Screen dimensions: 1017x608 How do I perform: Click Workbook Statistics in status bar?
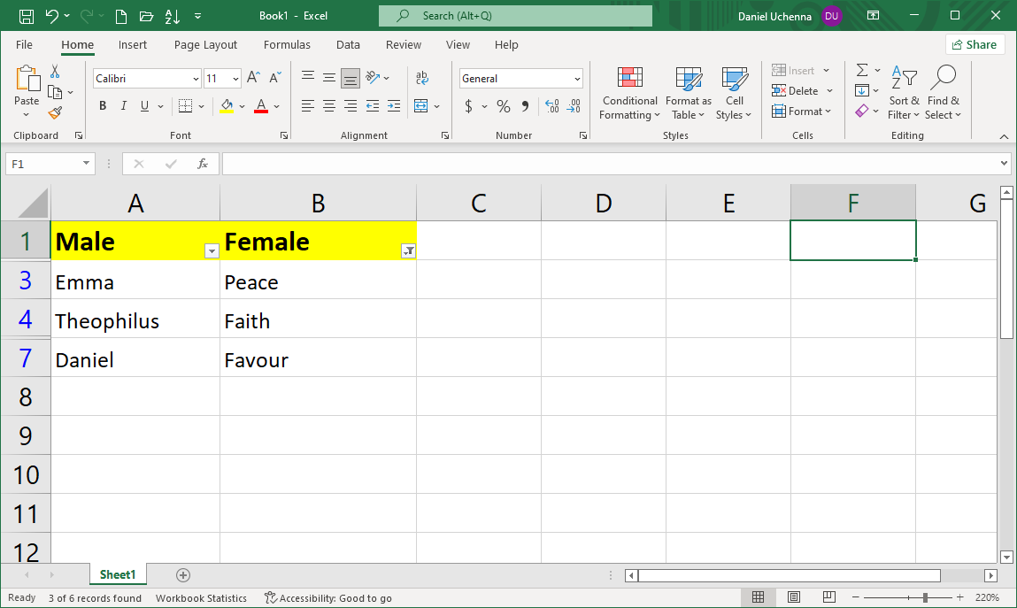point(201,598)
